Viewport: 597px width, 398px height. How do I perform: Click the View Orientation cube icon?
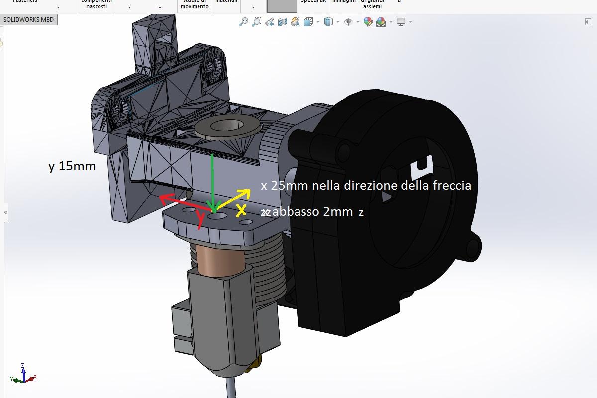(308, 22)
